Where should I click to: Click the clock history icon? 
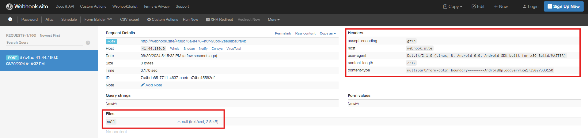[x=10, y=19]
